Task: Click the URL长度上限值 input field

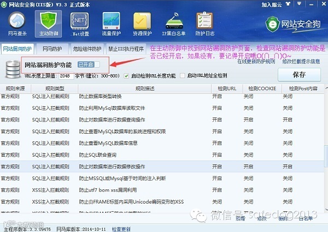Action: click(67, 76)
